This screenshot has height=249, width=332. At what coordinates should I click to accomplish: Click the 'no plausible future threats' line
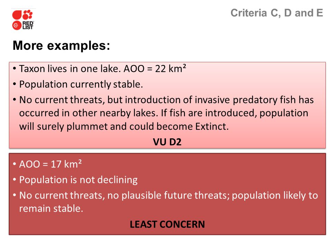165,195
